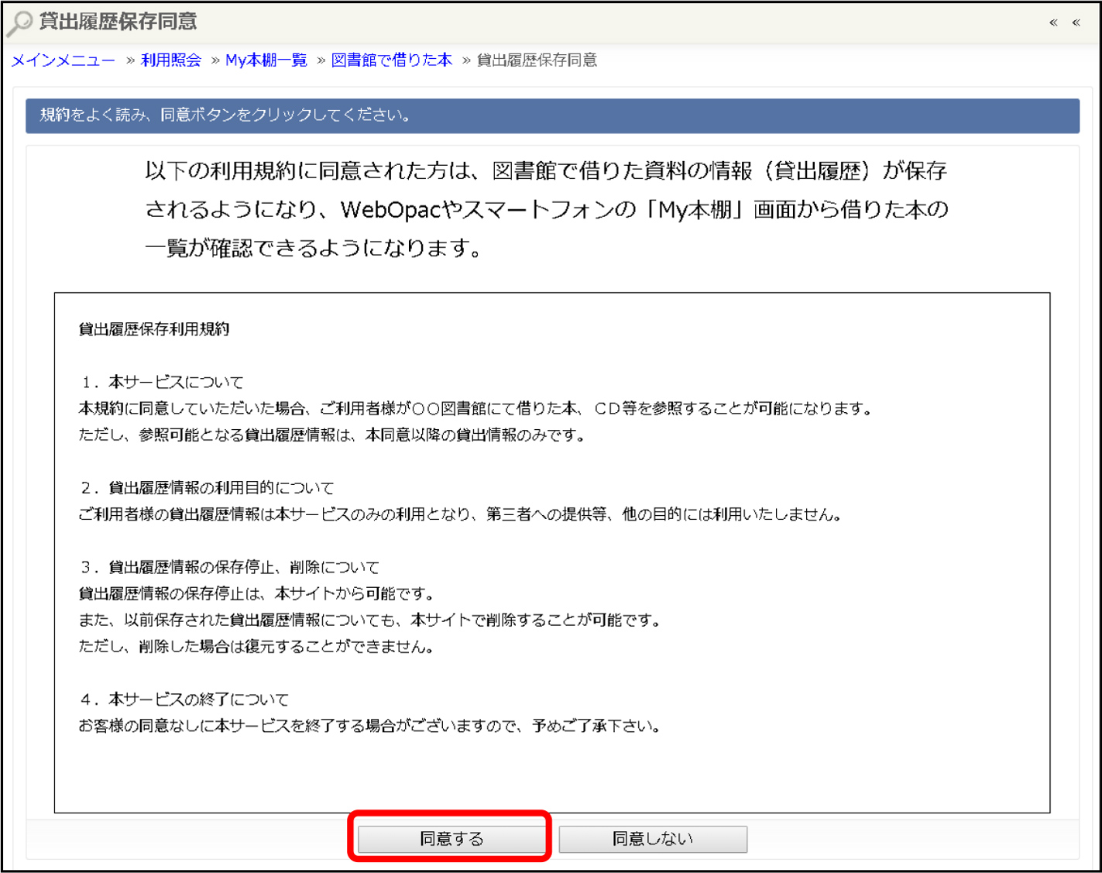The height and width of the screenshot is (873, 1102).
Task: Click the magnifying glass icon beside page title
Action: coord(19,23)
